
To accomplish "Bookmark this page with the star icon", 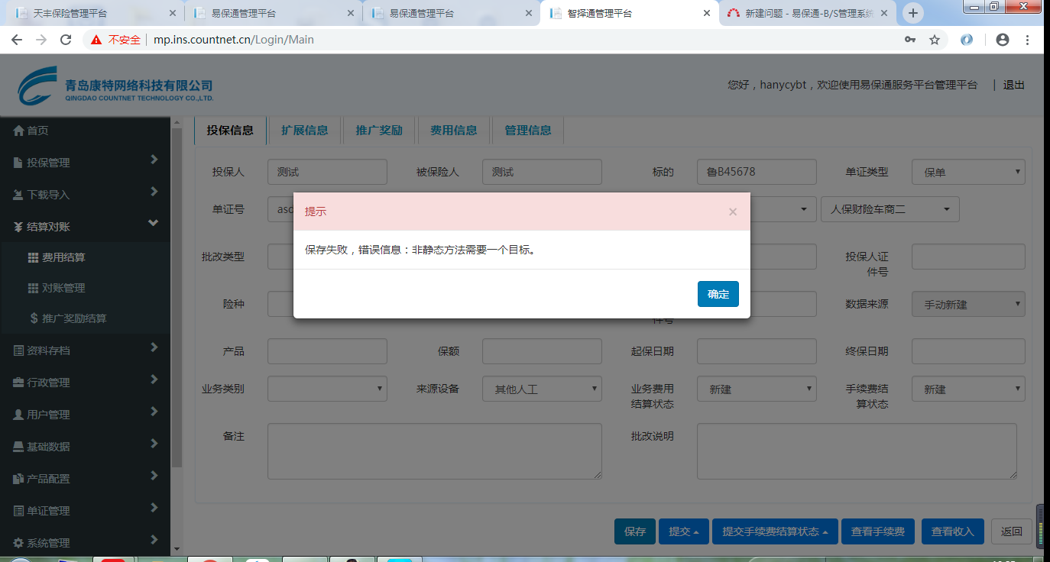I will tap(934, 40).
